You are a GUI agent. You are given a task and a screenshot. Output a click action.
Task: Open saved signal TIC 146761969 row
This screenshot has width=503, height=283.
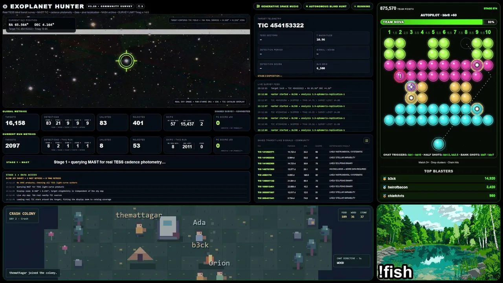[314, 169]
